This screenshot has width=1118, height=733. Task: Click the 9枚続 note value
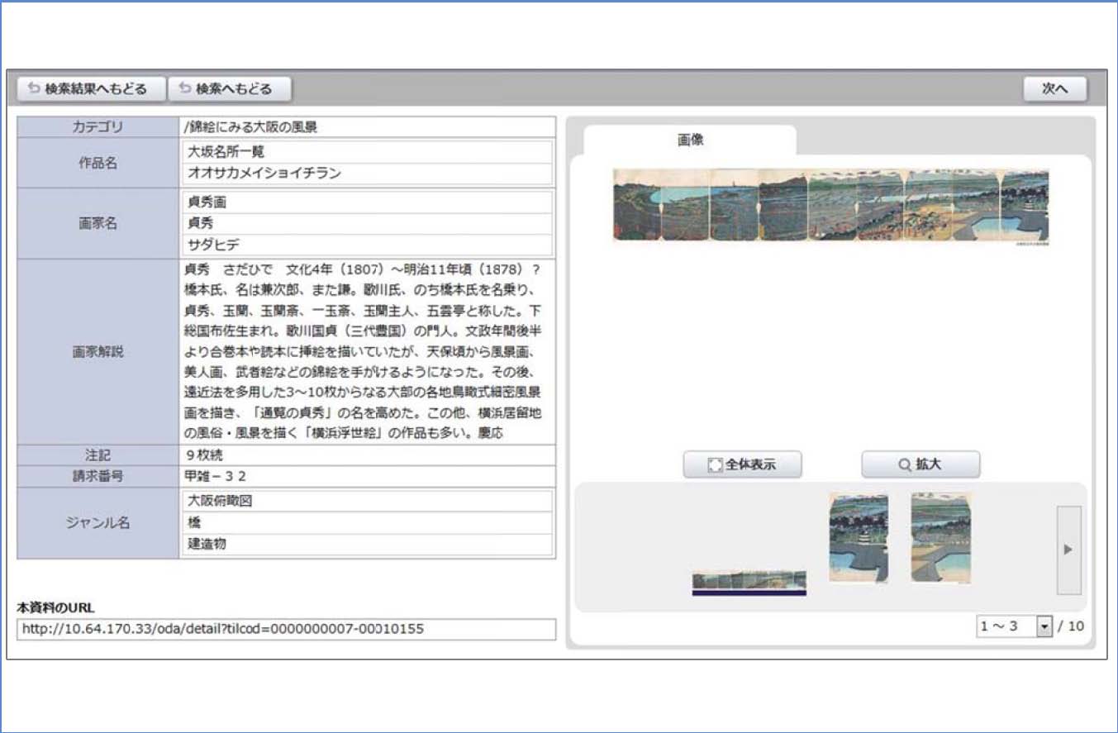(368, 455)
